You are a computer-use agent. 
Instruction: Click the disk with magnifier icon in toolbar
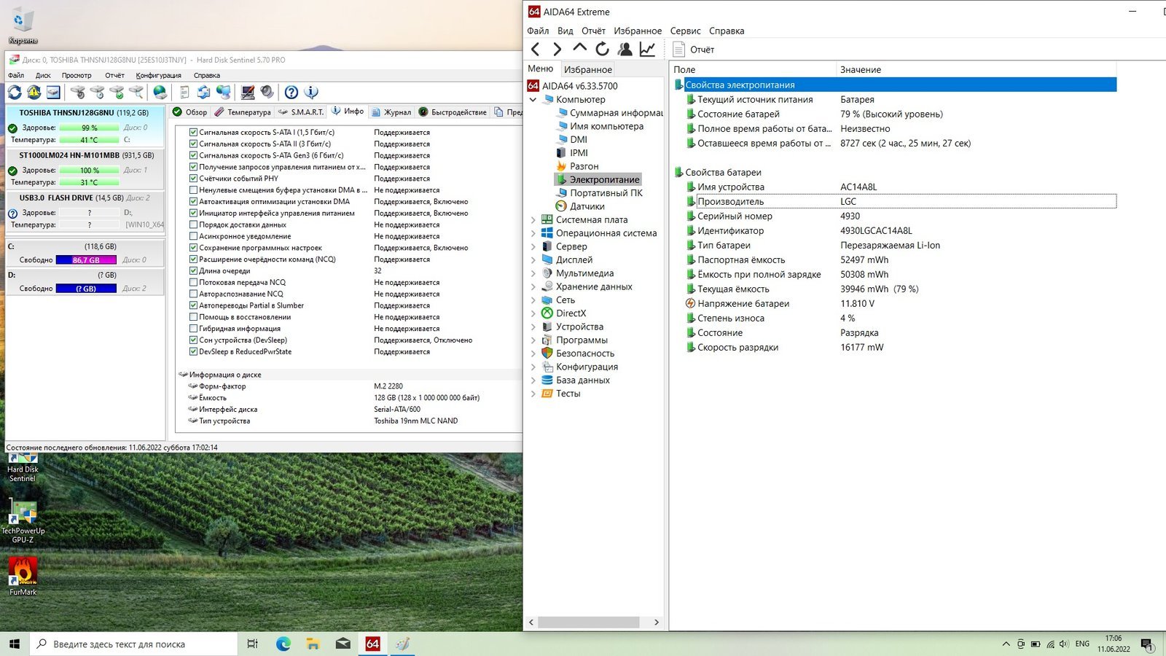click(136, 93)
